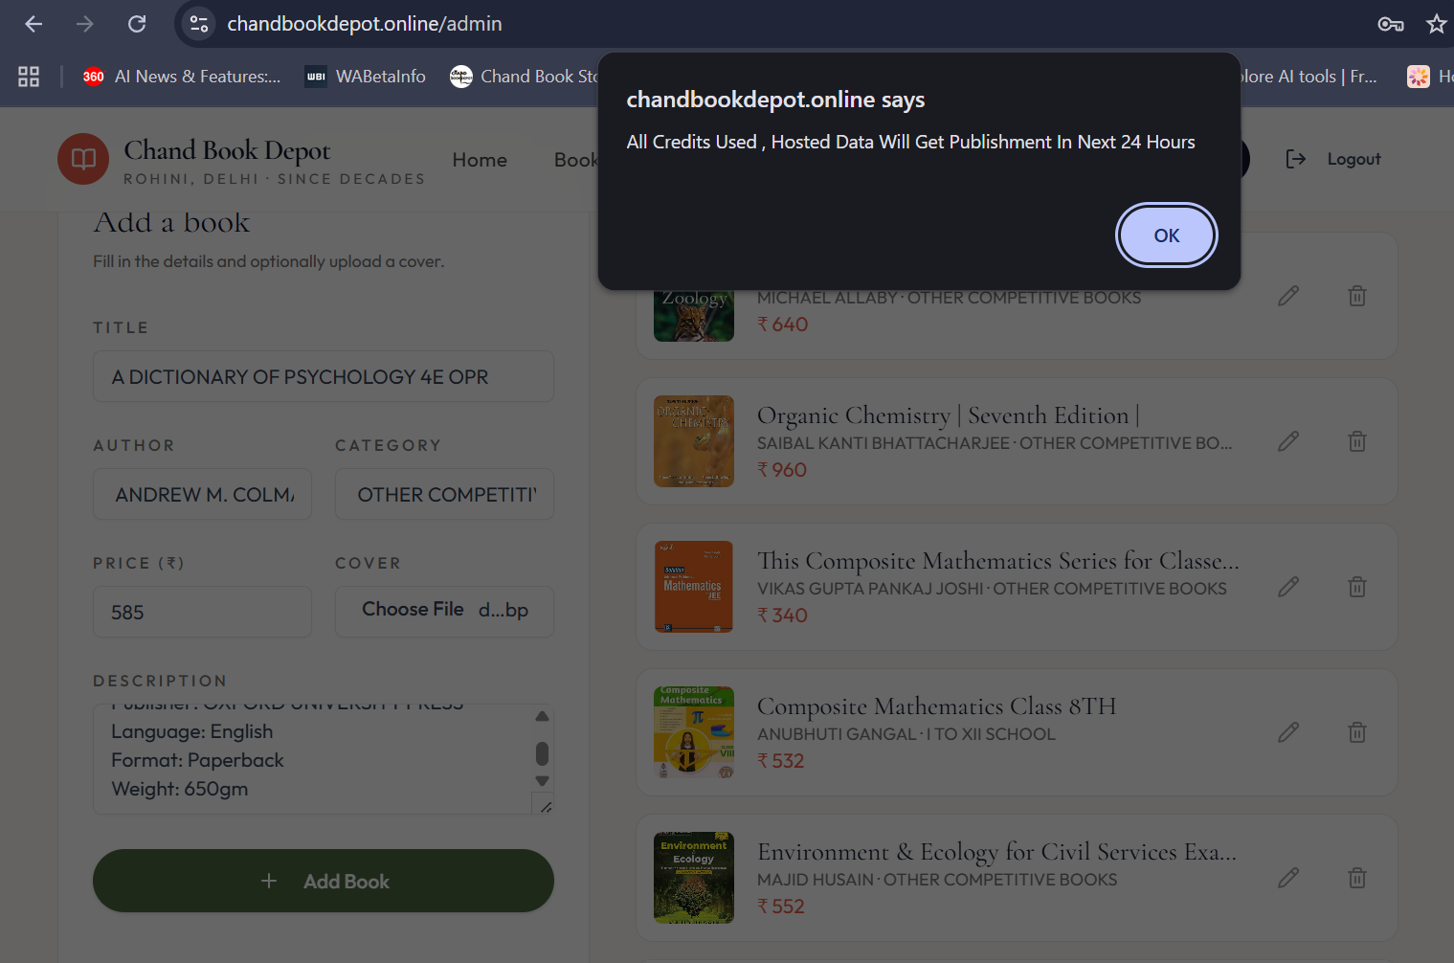Click the Logout button
Image resolution: width=1454 pixels, height=963 pixels.
pyautogui.click(x=1333, y=159)
